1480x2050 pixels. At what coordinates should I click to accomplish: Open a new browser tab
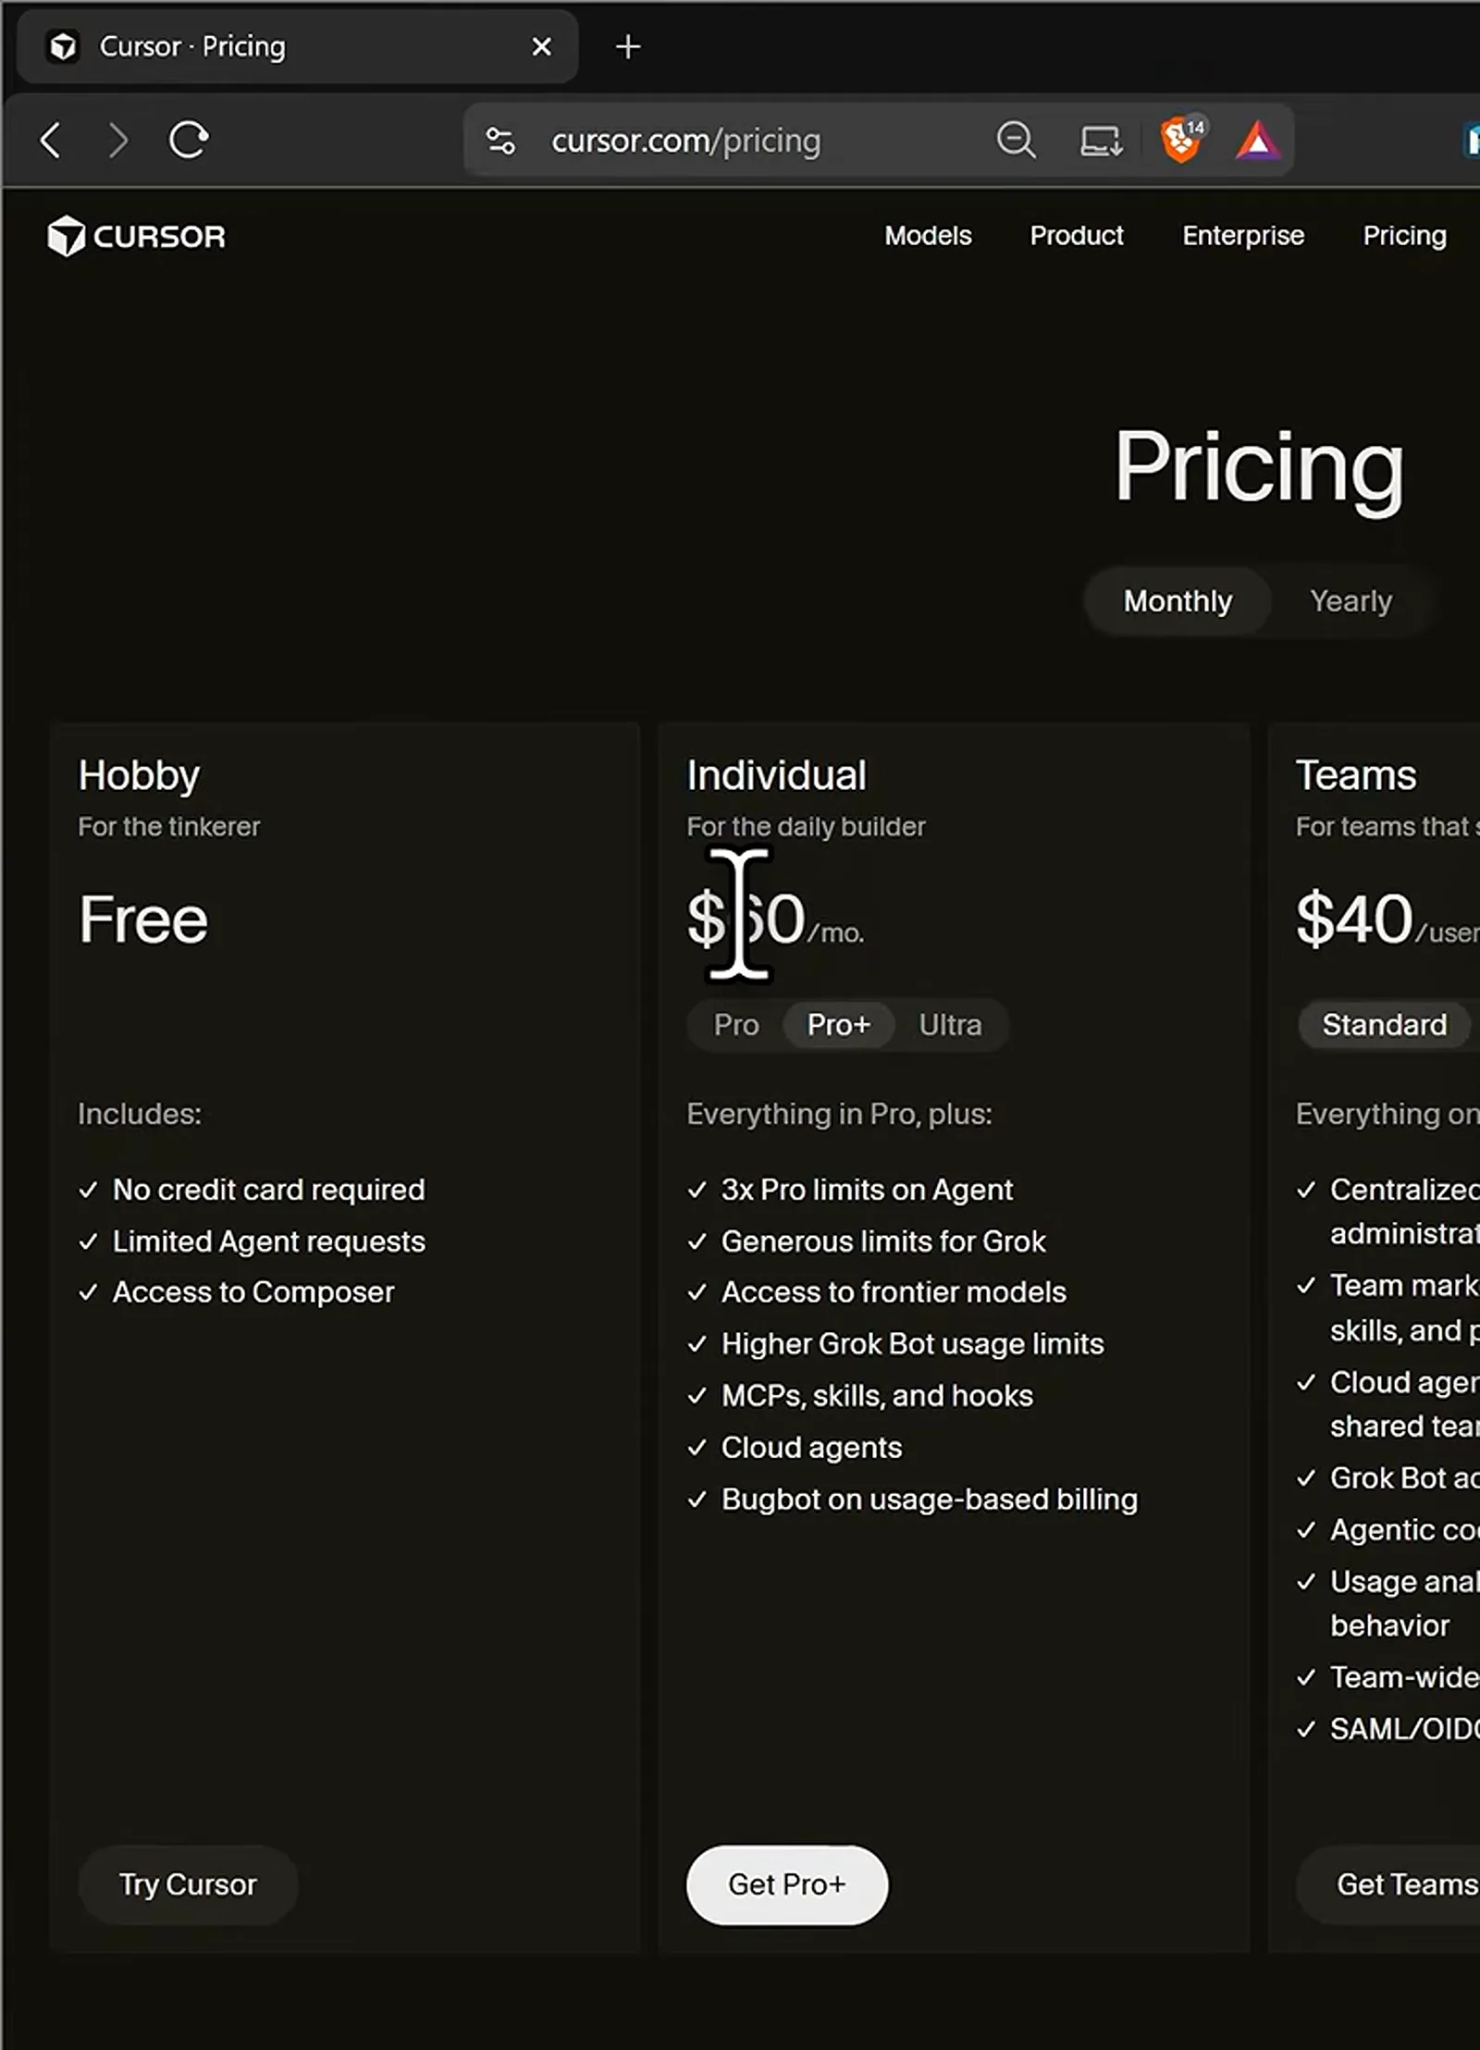click(628, 46)
